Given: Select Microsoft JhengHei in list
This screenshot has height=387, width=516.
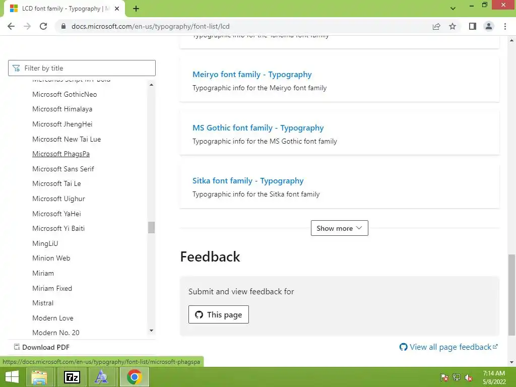Looking at the screenshot, I should pyautogui.click(x=62, y=124).
